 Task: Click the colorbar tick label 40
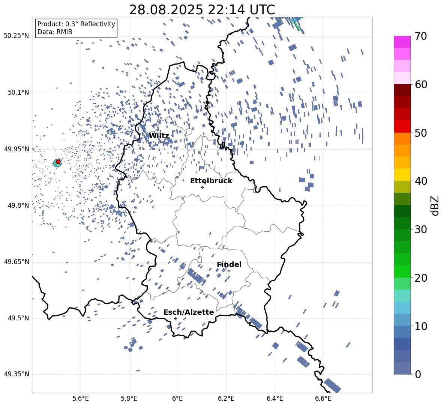point(421,181)
